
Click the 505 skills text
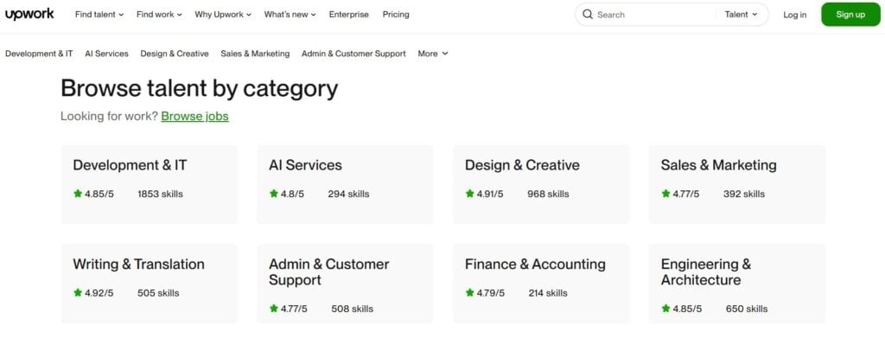click(158, 293)
